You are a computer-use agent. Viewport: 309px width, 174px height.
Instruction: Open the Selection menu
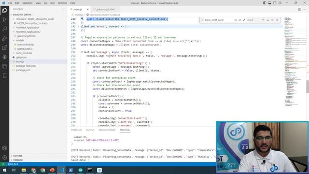27,3
